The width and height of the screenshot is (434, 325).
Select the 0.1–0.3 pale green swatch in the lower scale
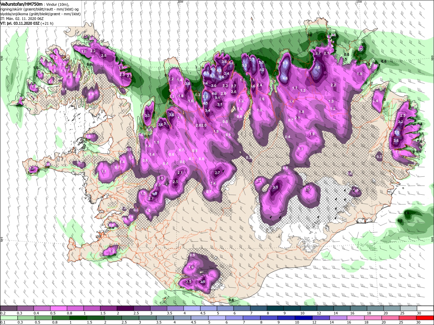pos(8,318)
